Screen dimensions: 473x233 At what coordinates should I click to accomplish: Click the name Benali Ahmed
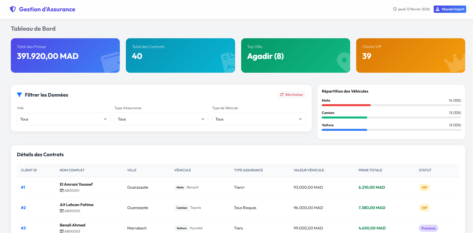coord(72,225)
